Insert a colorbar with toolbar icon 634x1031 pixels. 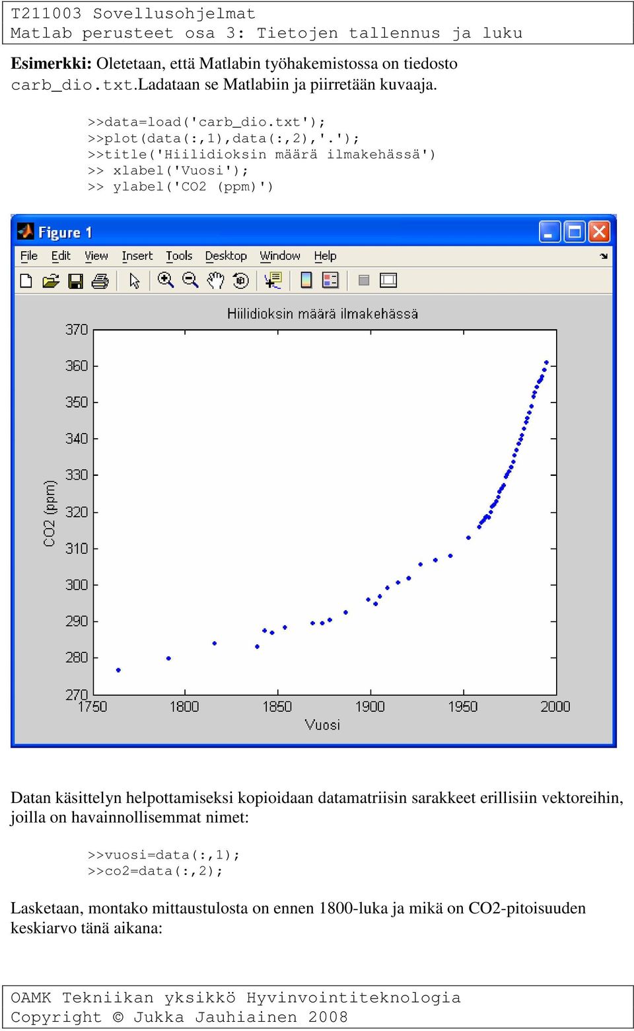[x=306, y=280]
